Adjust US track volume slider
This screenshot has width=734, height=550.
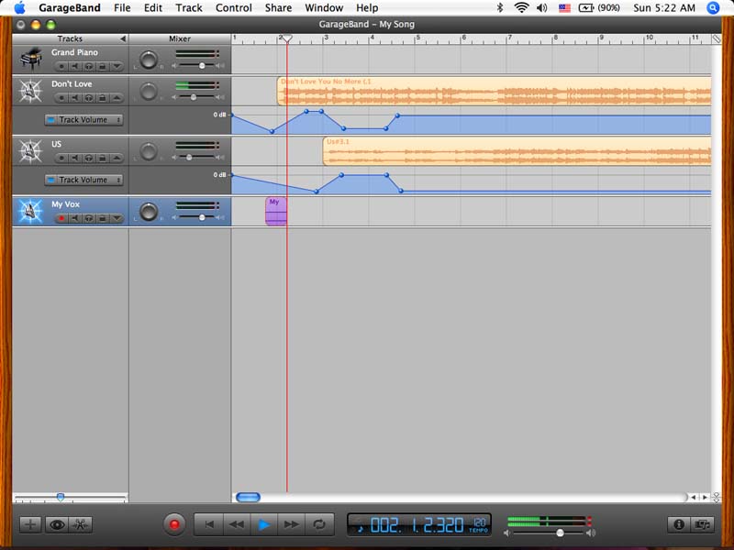click(189, 157)
